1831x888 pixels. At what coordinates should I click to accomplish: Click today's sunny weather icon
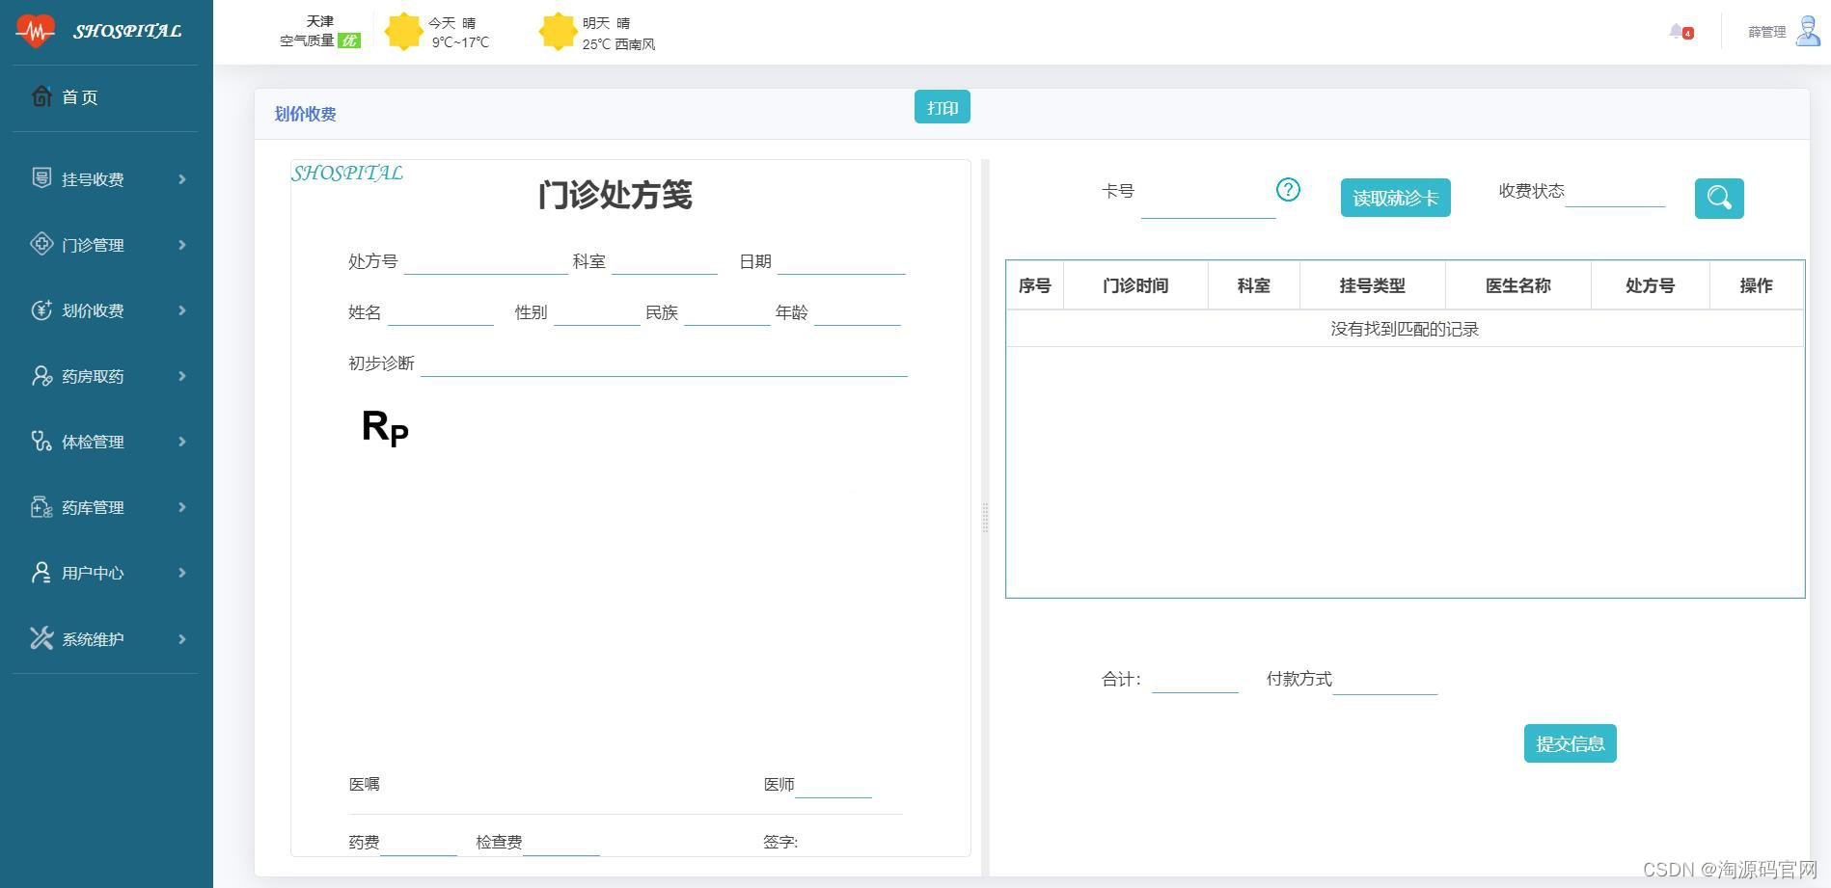(403, 32)
